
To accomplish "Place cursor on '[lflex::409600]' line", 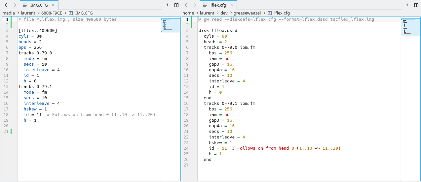I will pos(38,31).
